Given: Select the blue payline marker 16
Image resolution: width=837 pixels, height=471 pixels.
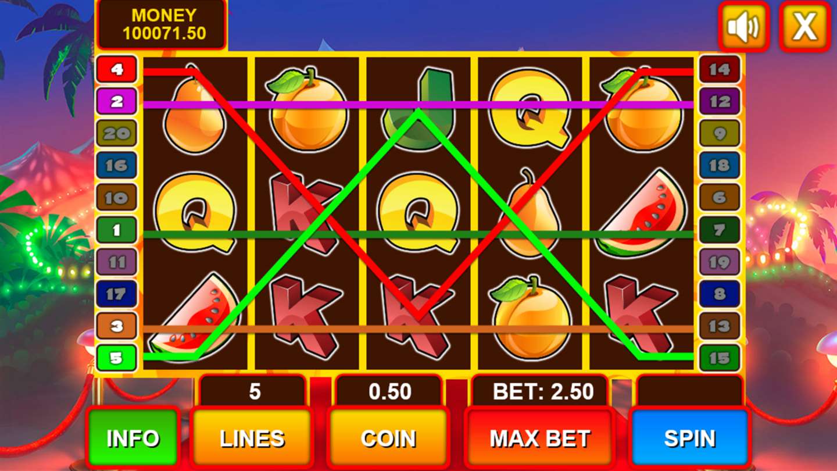Looking at the screenshot, I should pyautogui.click(x=117, y=166).
